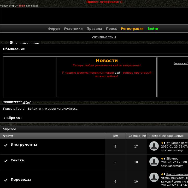Click sashkasarmory under Slipknot post
Image resolution: width=188 pixels, height=188 pixels.
point(172,166)
